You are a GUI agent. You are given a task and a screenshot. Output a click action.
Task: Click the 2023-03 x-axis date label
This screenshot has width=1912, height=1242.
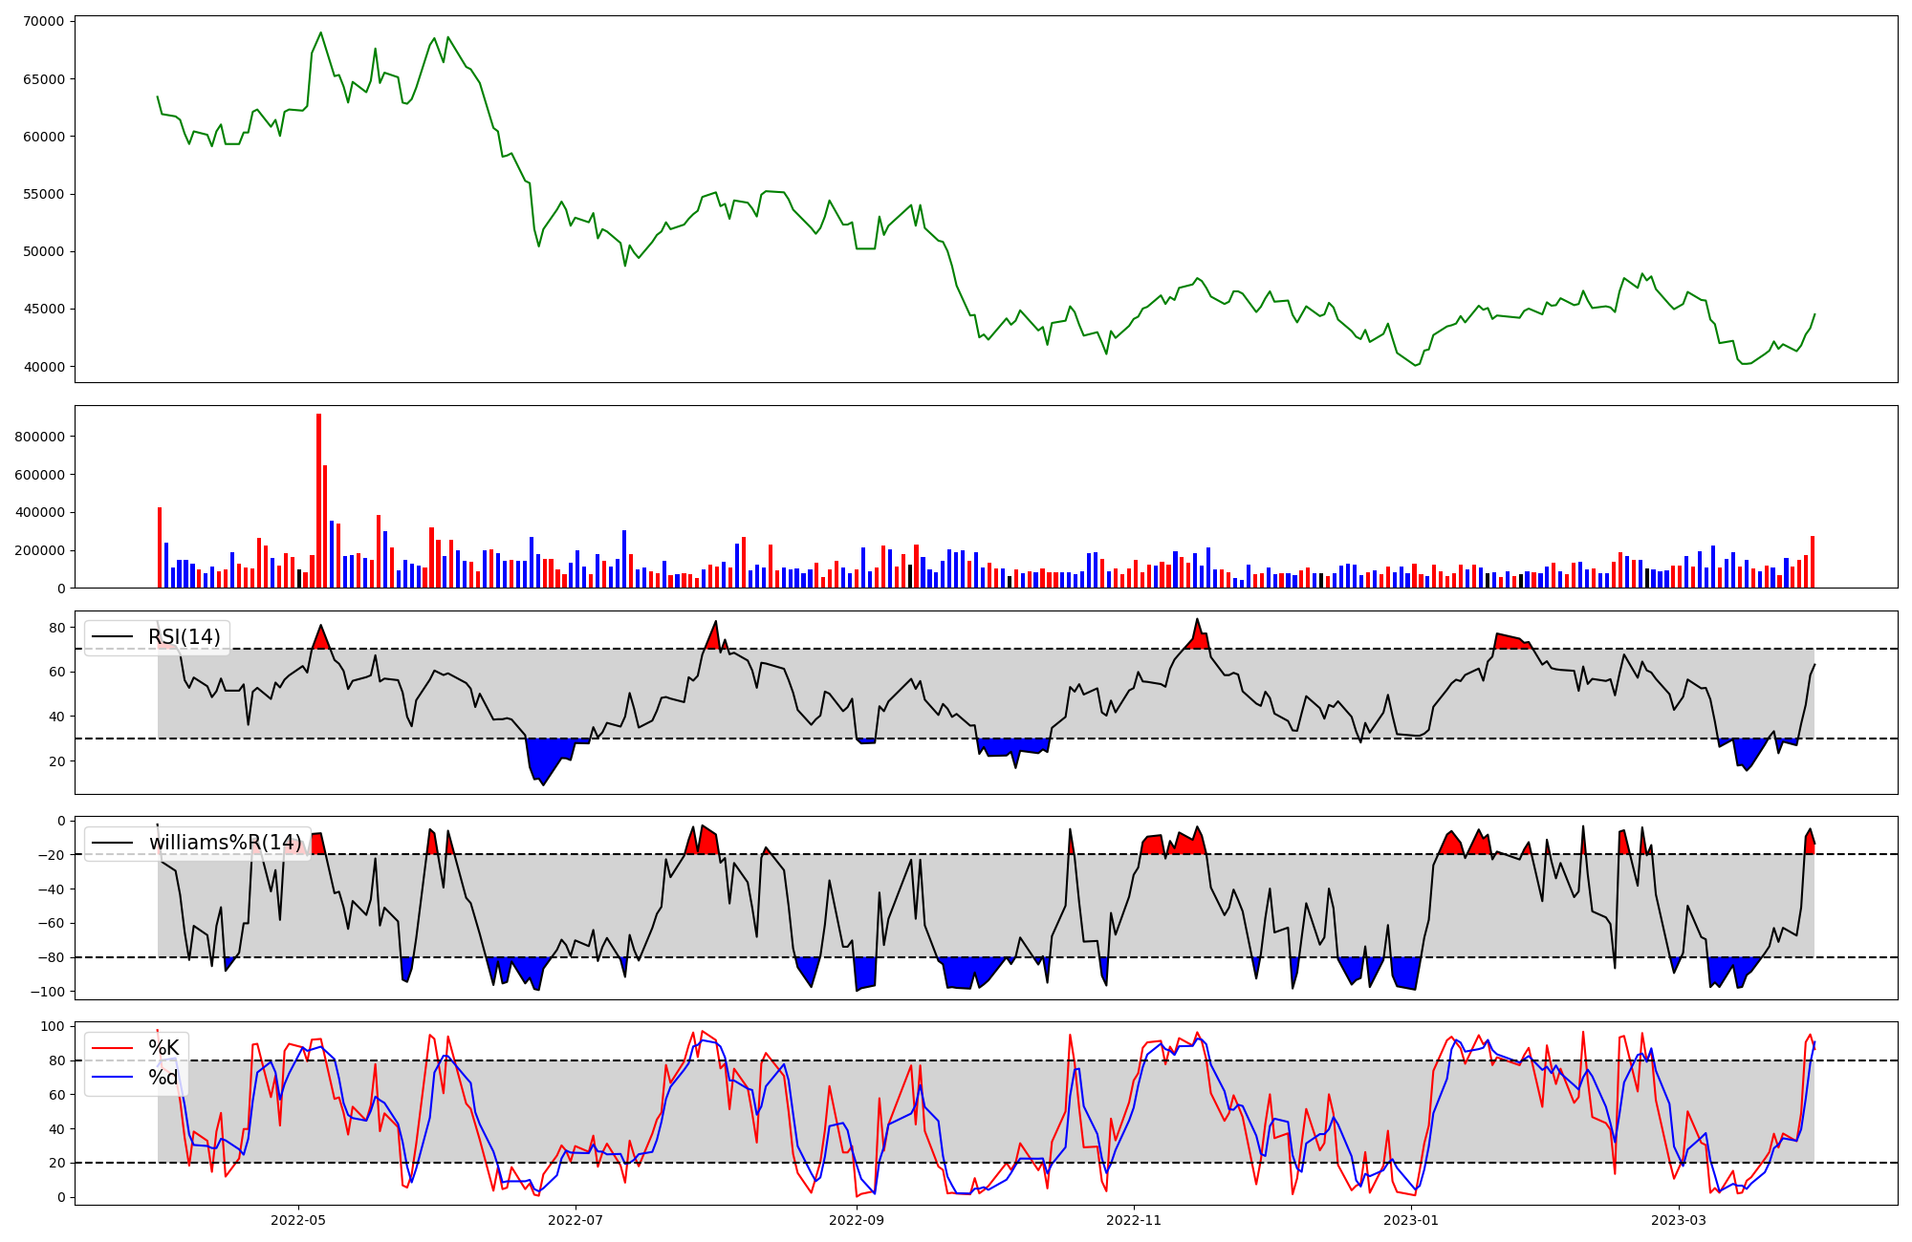pos(1679,1220)
